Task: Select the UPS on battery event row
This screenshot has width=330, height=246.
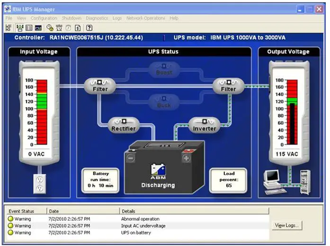Action: (x=138, y=233)
